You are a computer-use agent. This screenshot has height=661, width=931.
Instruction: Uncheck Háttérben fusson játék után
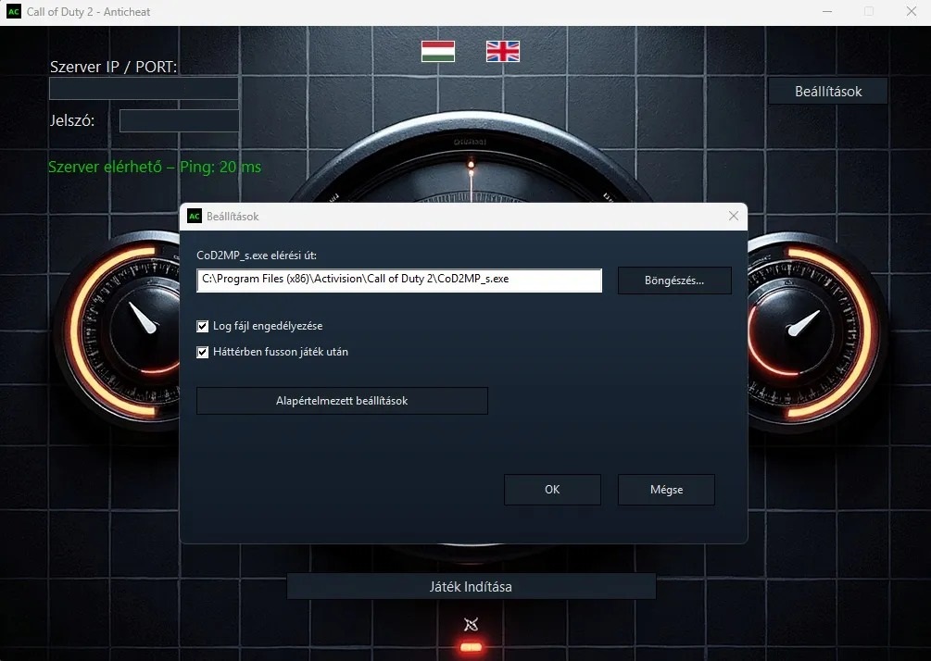tap(203, 353)
